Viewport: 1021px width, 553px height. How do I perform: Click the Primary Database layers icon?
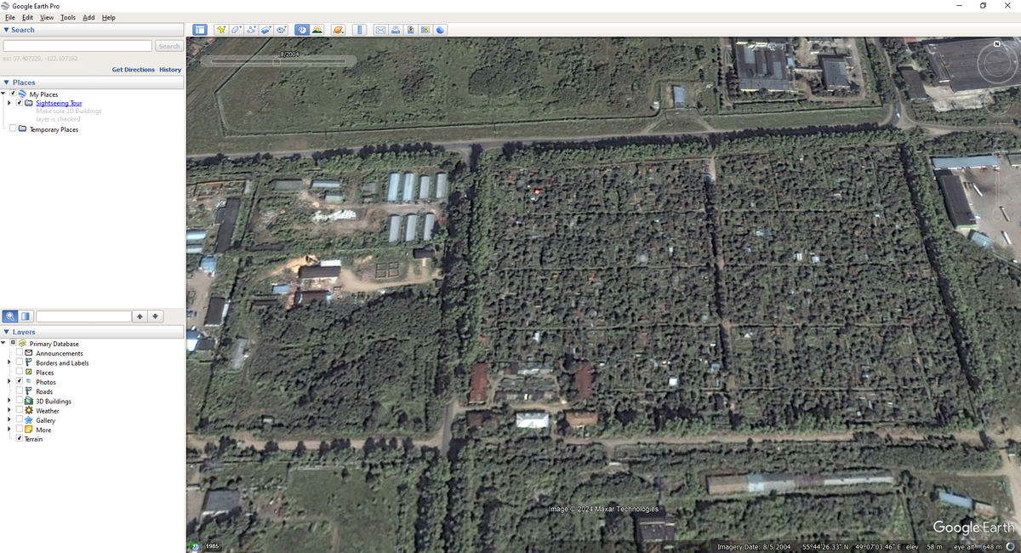tap(22, 344)
